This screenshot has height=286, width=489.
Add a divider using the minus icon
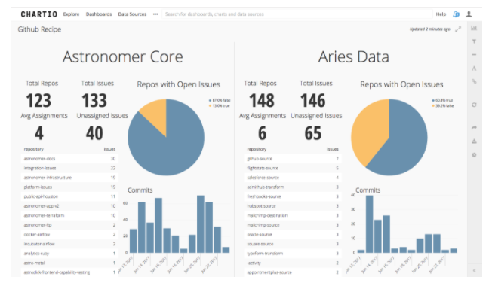tap(474, 55)
